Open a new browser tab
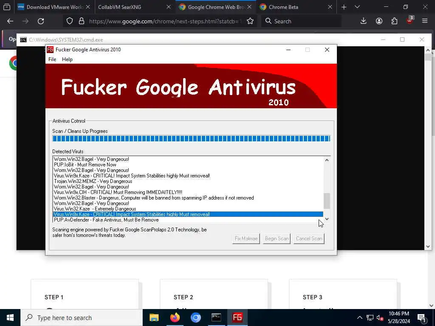 coord(344,7)
